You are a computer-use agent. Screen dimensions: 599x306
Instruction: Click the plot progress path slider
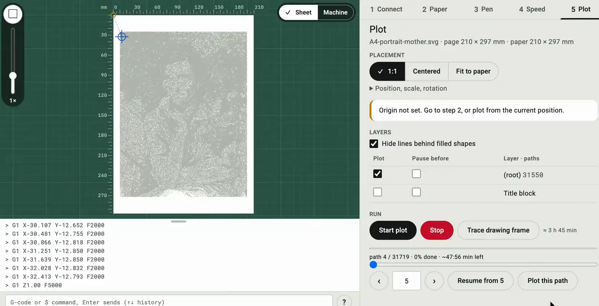[483, 265]
